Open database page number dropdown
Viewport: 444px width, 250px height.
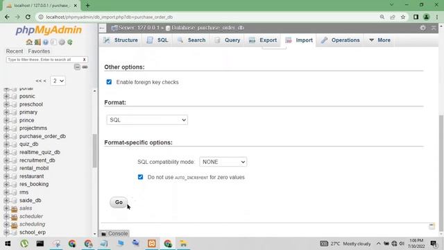pos(58,81)
